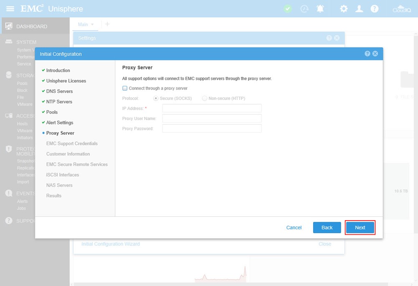418x286 pixels.
Task: Go to Unisphere Licenses step
Action: click(66, 80)
